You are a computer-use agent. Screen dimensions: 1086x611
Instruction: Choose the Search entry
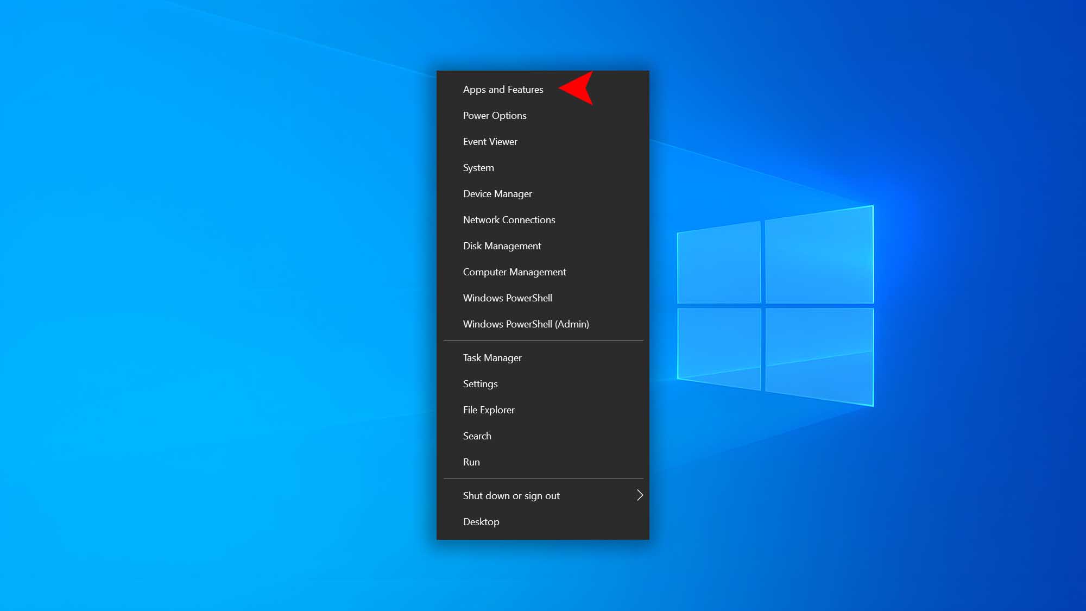click(542, 436)
